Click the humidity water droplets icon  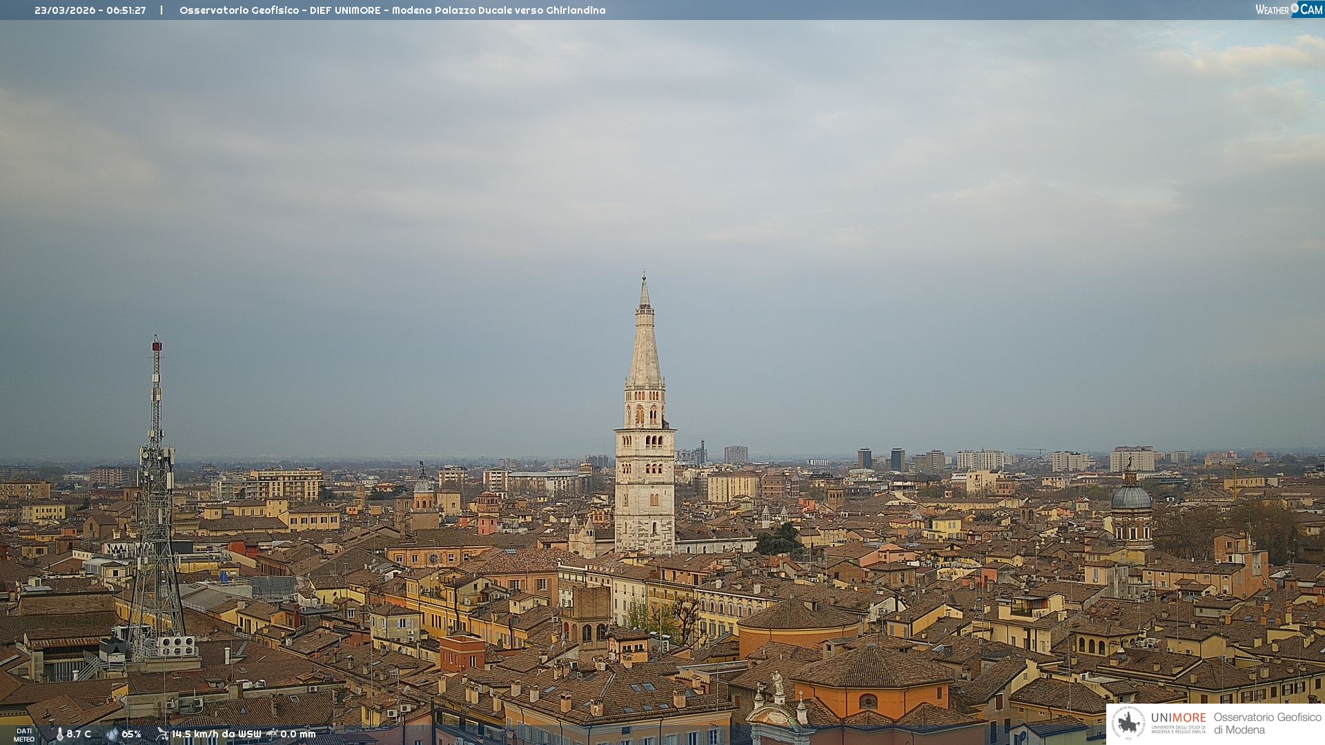pos(112,734)
